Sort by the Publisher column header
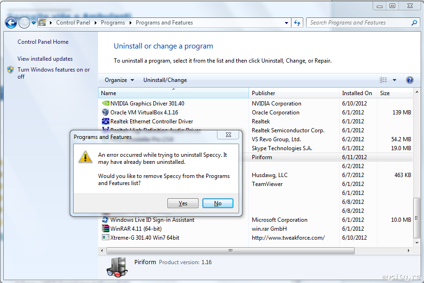This screenshot has width=424, height=283. click(x=294, y=93)
